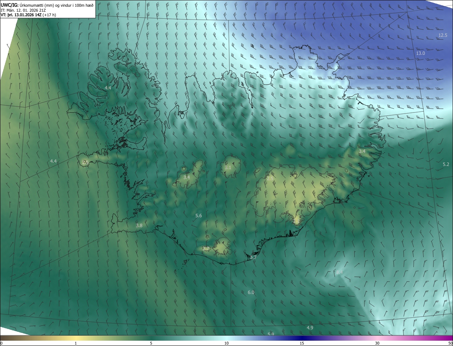The width and height of the screenshot is (453, 346).
Task: Click the value label 3.1 inside the glacier outline
Action: 228,167
